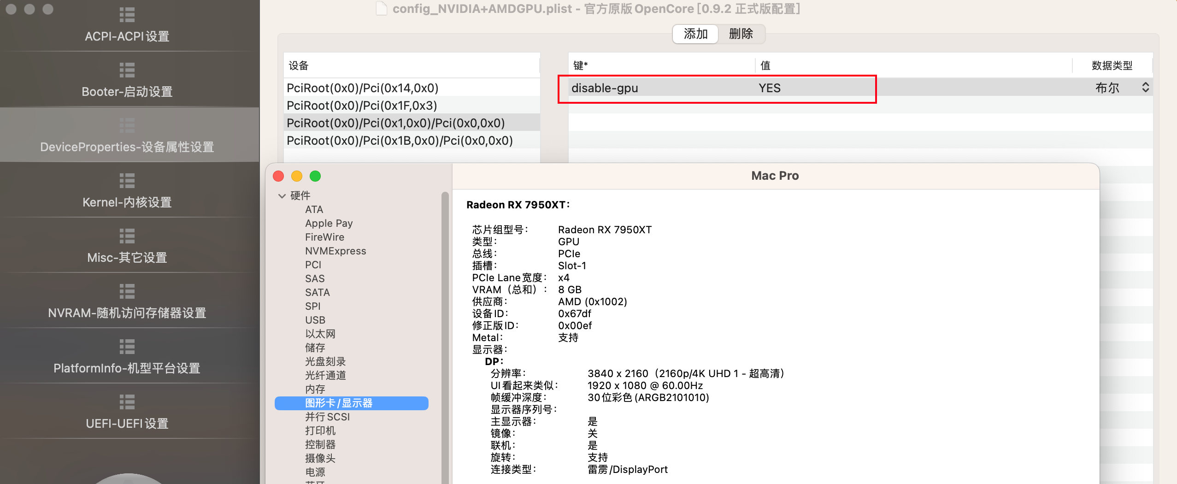Image resolution: width=1177 pixels, height=484 pixels.
Task: Select 内存 in hardware list
Action: (315, 389)
